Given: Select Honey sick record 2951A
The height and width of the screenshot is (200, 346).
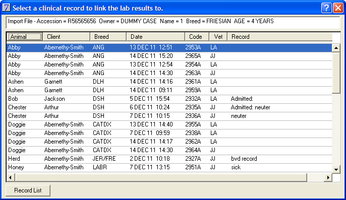Looking at the screenshot, I should point(169,167).
